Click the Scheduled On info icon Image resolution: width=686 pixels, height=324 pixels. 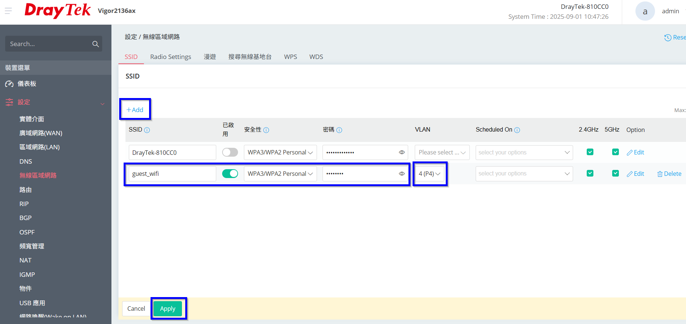[517, 130]
